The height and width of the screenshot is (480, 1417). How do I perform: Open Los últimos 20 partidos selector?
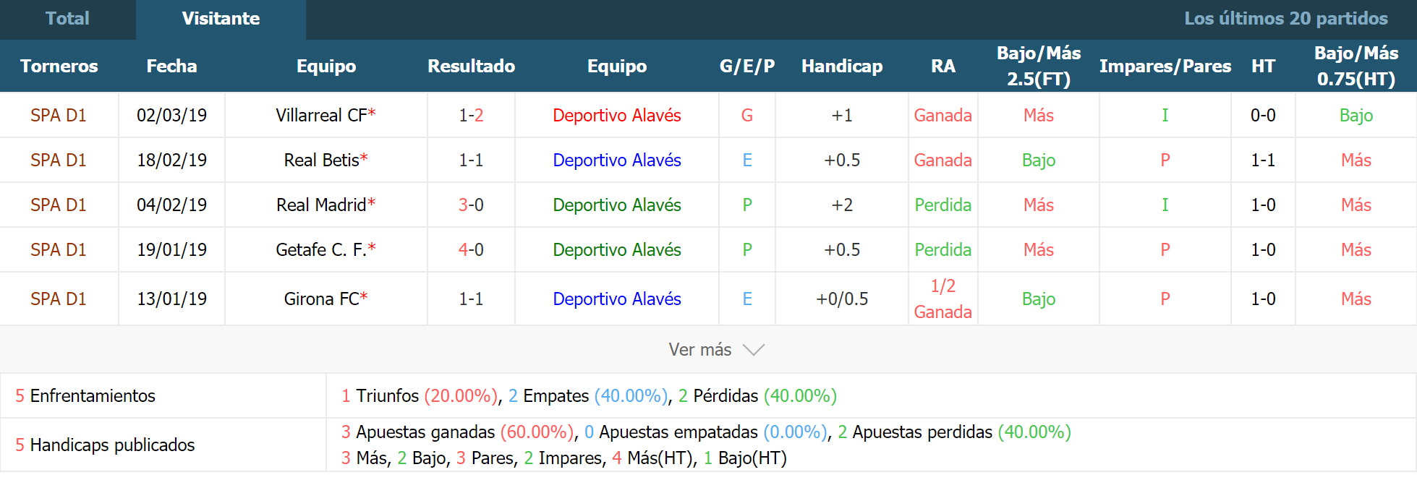[x=1285, y=19]
